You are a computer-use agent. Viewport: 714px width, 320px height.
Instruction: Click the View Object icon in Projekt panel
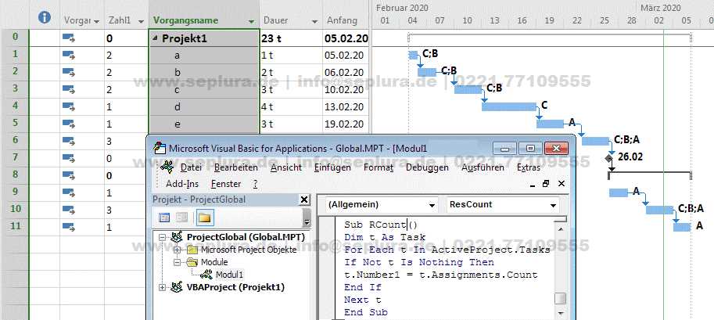[x=183, y=218]
